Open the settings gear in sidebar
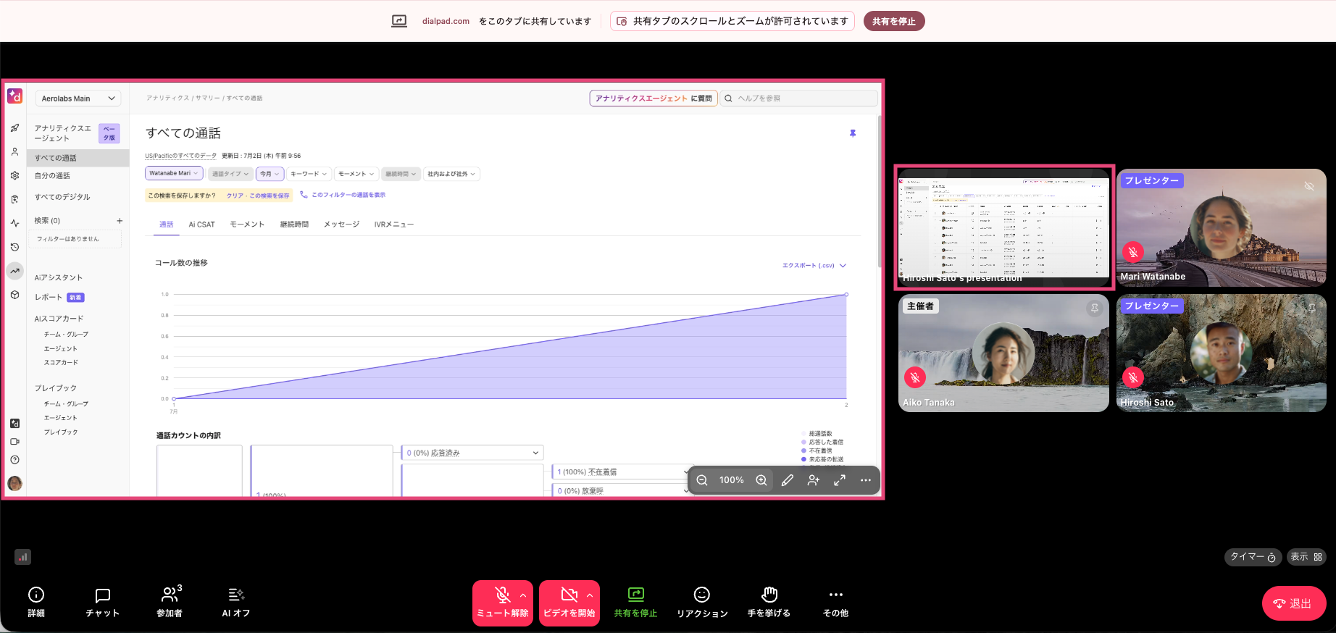 click(14, 175)
